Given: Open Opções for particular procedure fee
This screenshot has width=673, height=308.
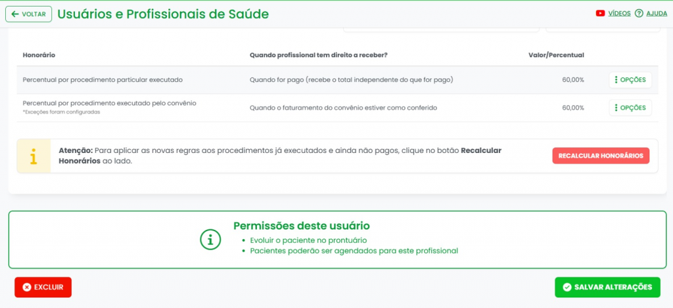Looking at the screenshot, I should [630, 80].
